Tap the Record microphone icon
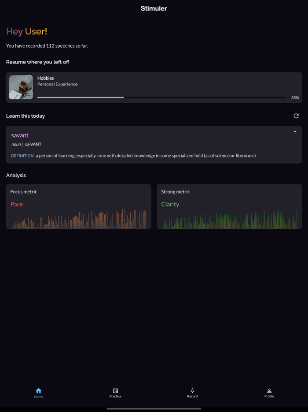 click(x=192, y=391)
